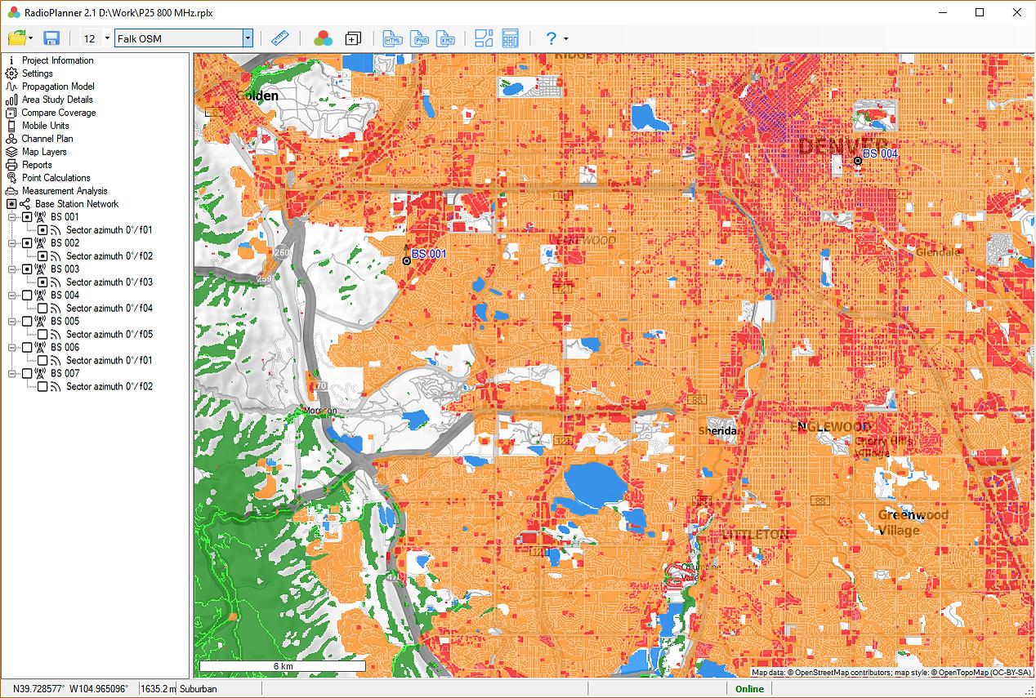Export coverage as KMZ file
This screenshot has width=1036, height=698.
(445, 38)
